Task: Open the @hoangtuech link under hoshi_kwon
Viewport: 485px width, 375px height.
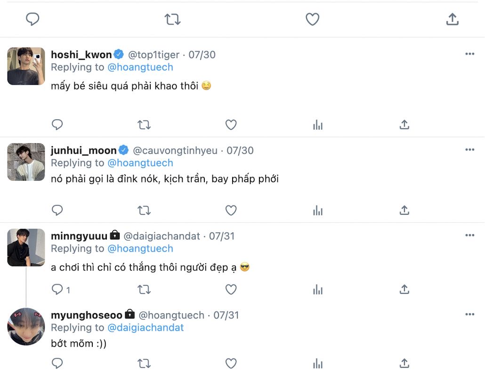Action: [x=140, y=67]
